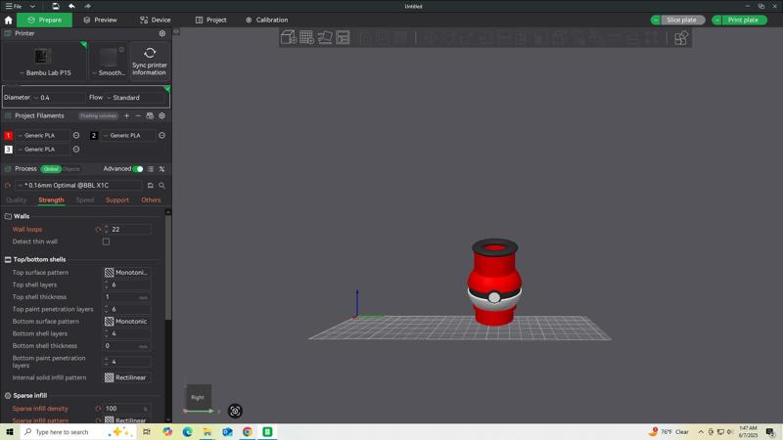Click the black filament 2 color swatch
783x440 pixels.
tap(93, 135)
